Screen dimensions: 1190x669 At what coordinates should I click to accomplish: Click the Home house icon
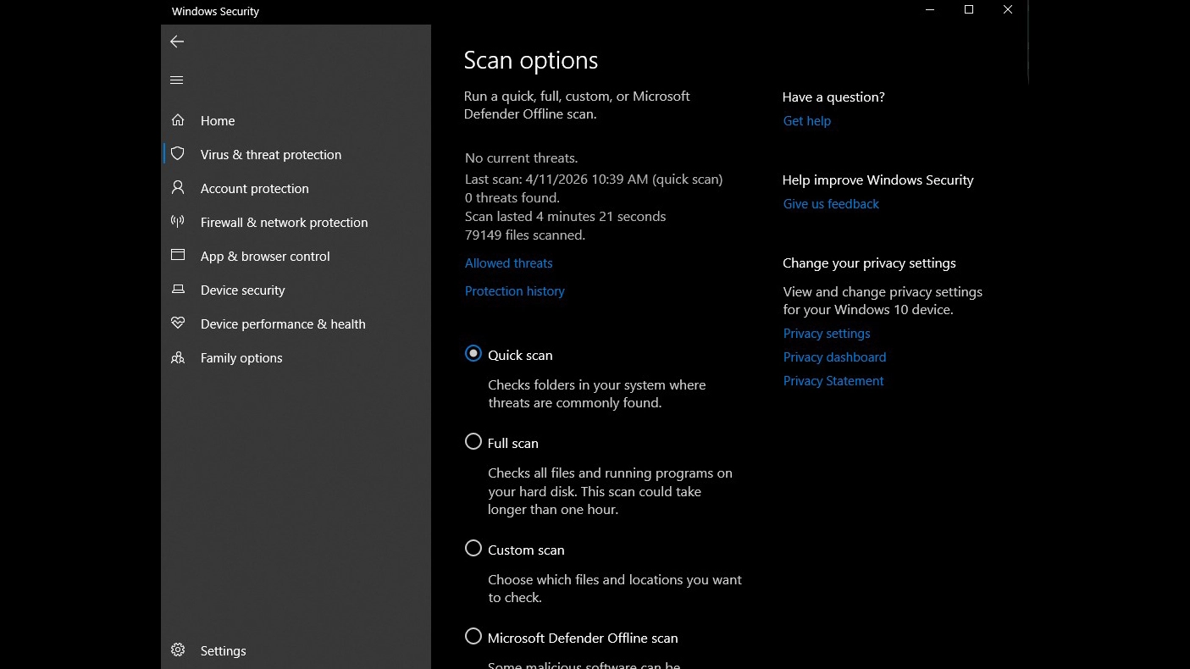click(178, 120)
